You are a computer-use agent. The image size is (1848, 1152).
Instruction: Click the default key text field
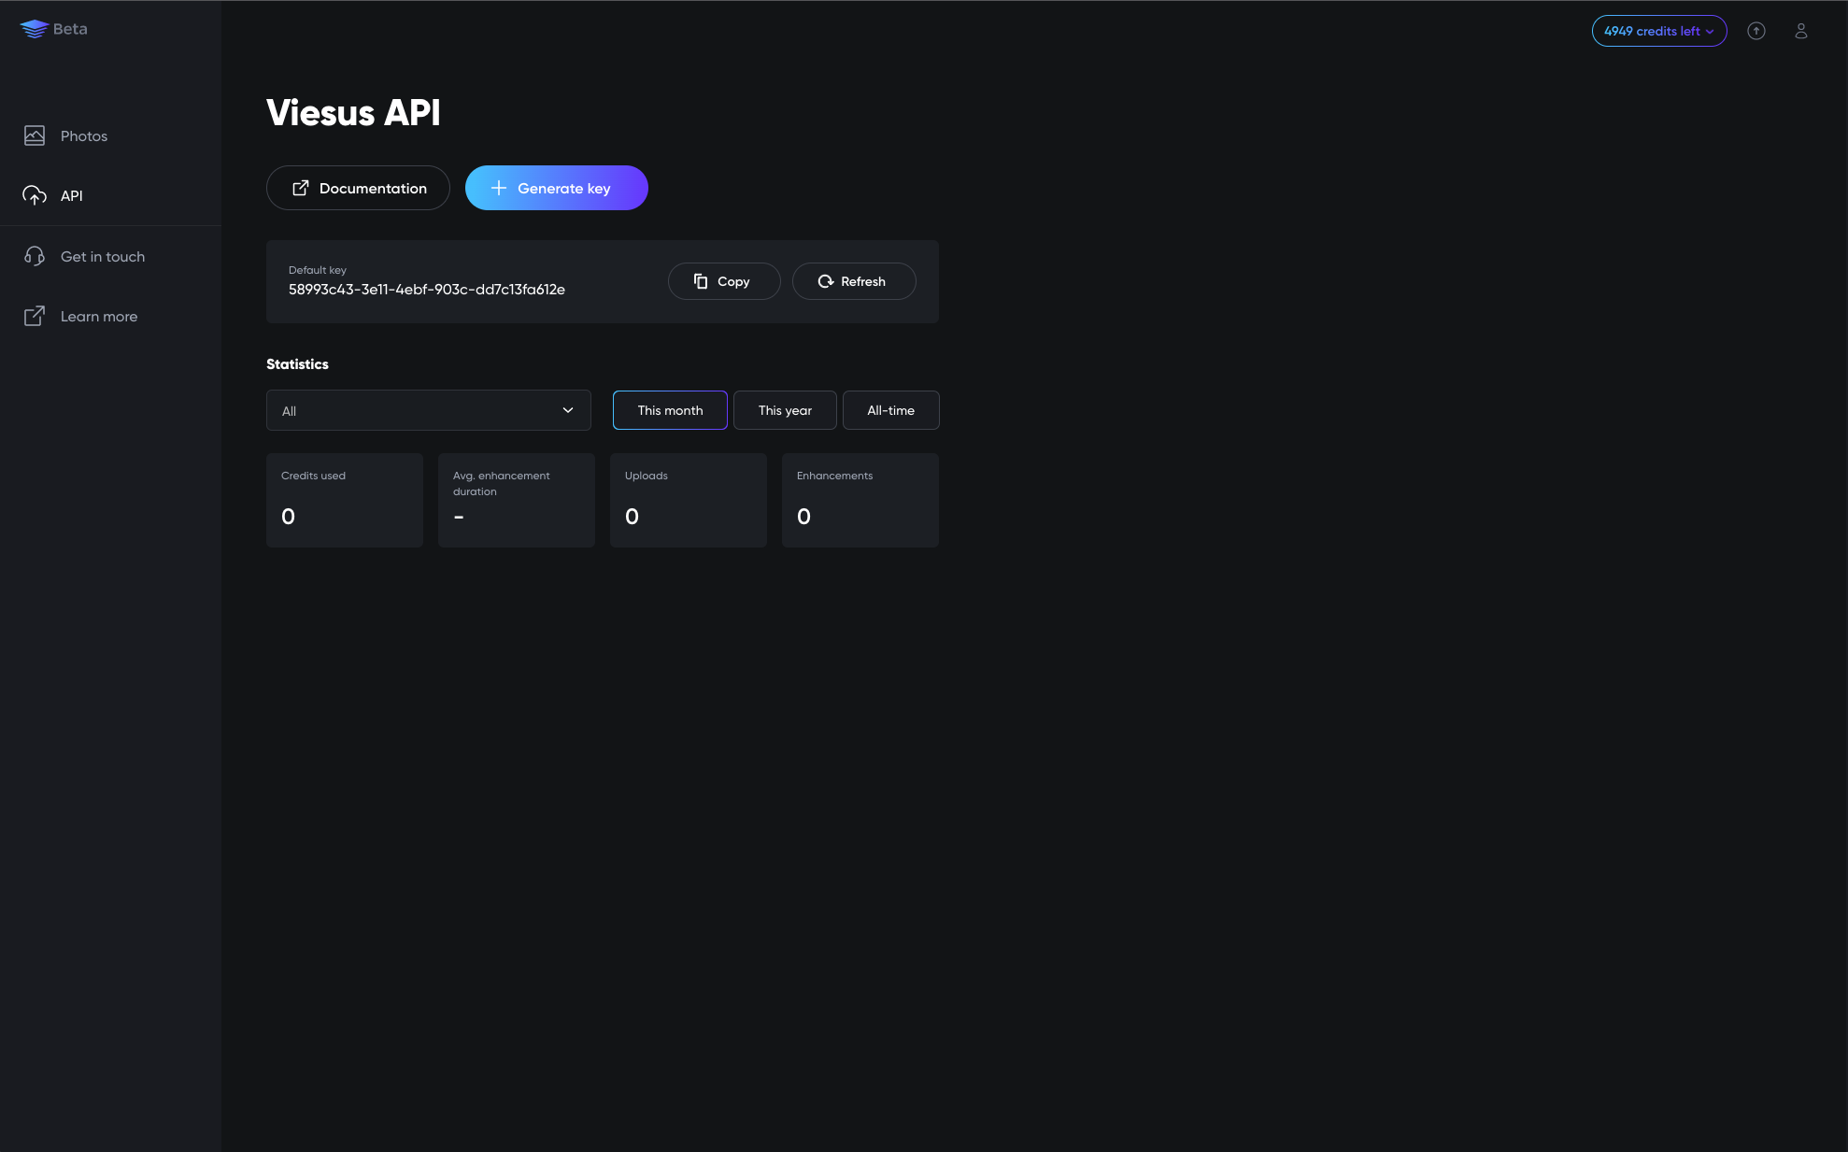tap(427, 290)
